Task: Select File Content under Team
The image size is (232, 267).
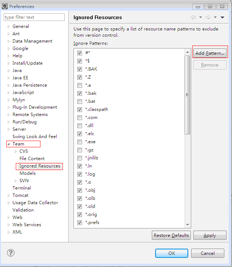Action: [x=32, y=159]
